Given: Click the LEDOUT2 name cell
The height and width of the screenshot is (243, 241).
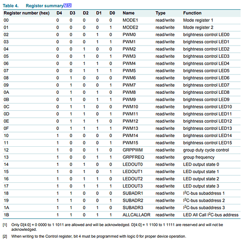Looking at the screenshot, I should (x=133, y=179).
